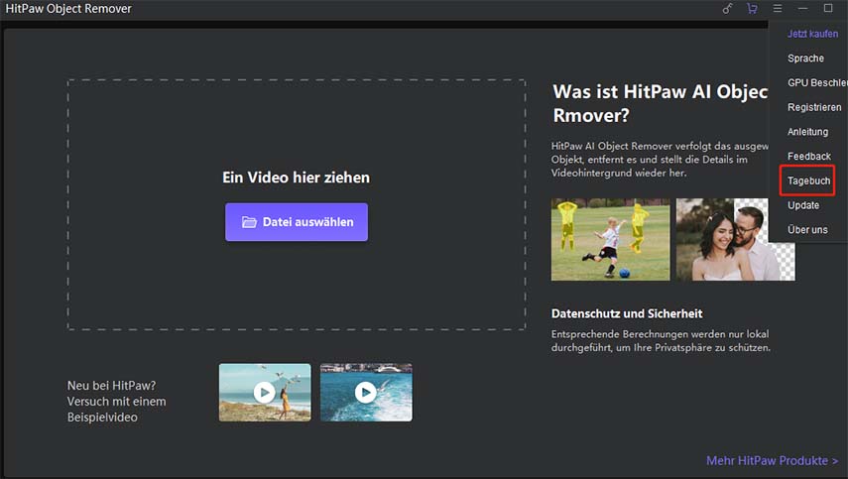Open Tagebuch menu entry

point(807,180)
